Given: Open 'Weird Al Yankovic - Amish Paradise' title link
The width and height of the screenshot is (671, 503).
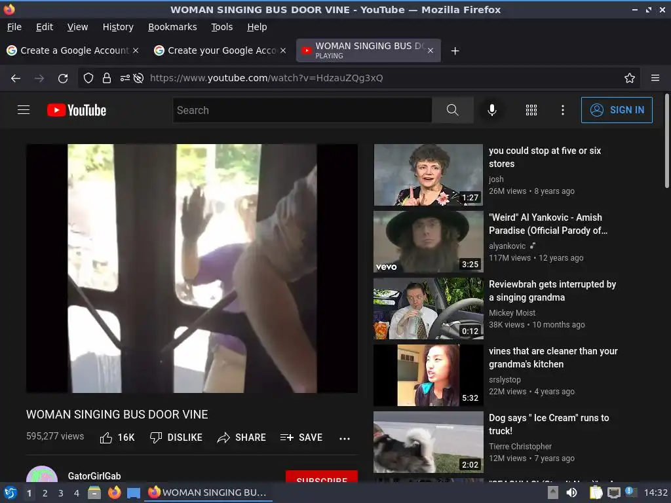Looking at the screenshot, I should pyautogui.click(x=548, y=224).
